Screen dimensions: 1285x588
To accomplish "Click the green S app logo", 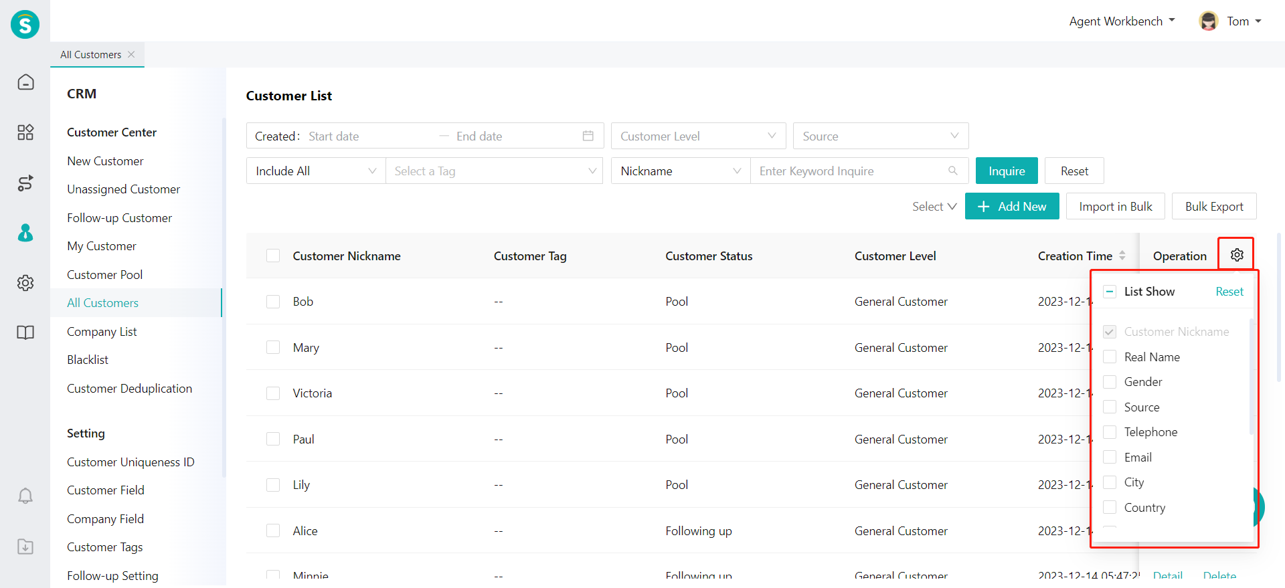I will coord(25,25).
